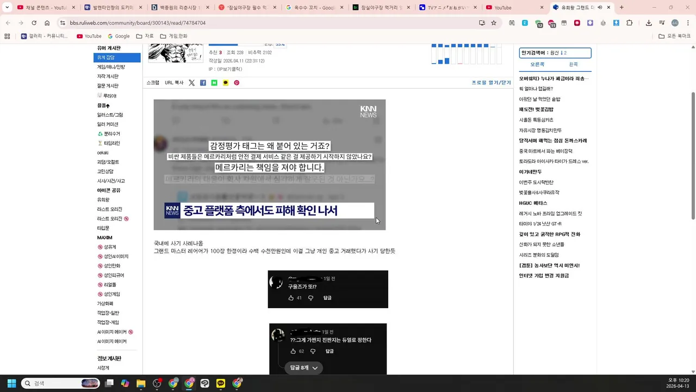Open tab search dropdown arrow

[x=8, y=8]
